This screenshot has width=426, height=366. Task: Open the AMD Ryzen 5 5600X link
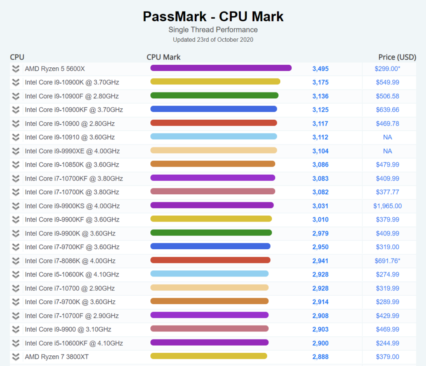click(55, 69)
